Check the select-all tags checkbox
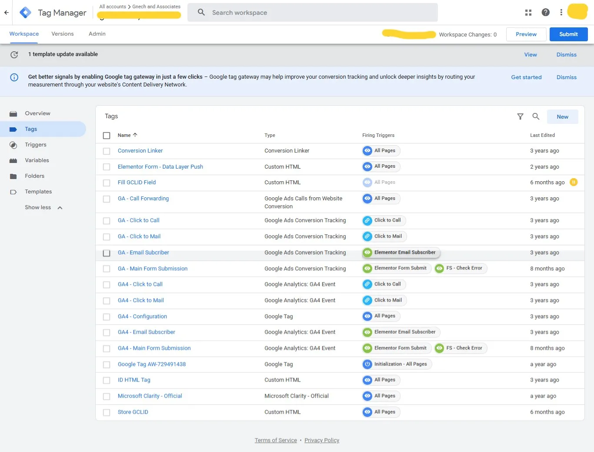The width and height of the screenshot is (594, 452). (x=107, y=136)
